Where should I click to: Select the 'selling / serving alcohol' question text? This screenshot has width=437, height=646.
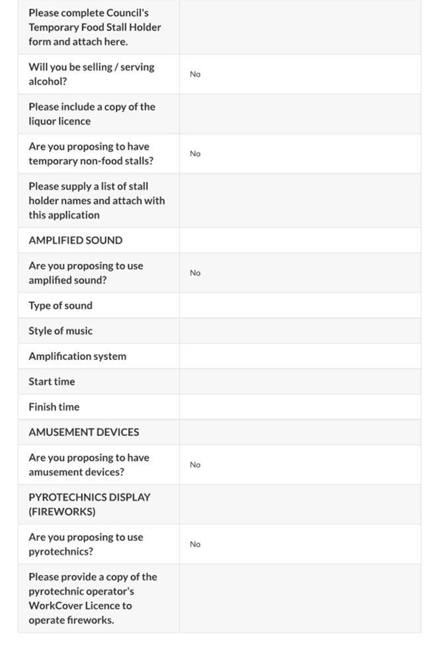coord(91,74)
